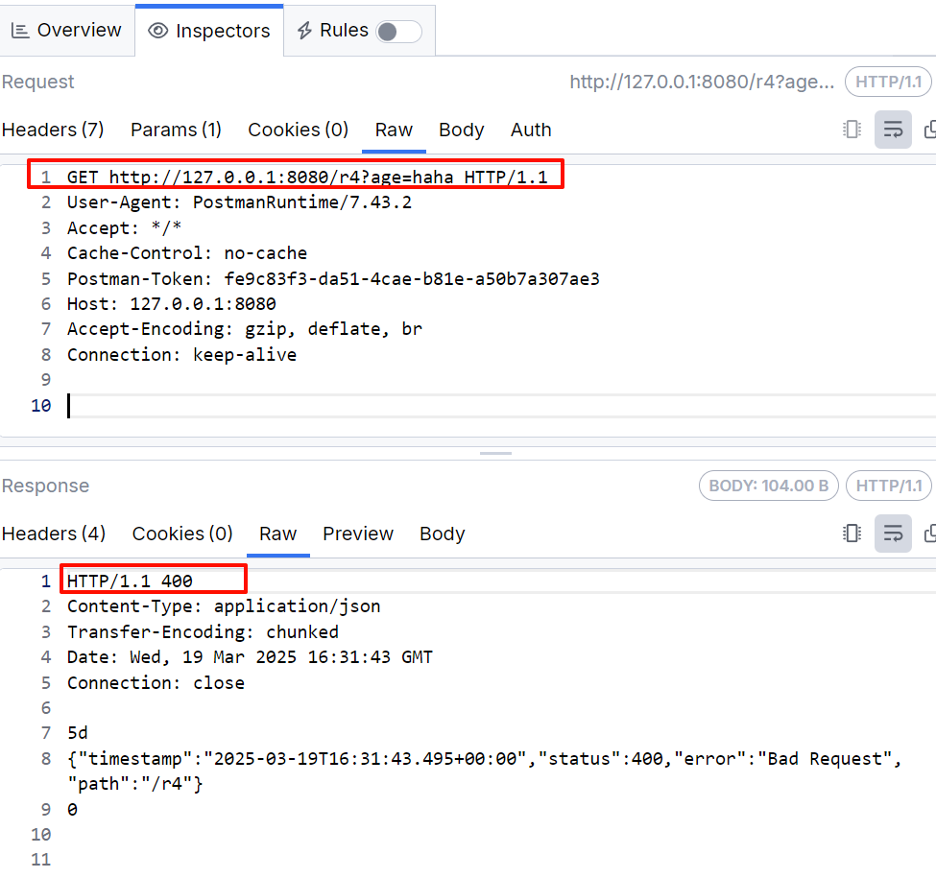This screenshot has width=936, height=878.
Task: Click the 'Accept: */*' header line
Action: click(124, 227)
